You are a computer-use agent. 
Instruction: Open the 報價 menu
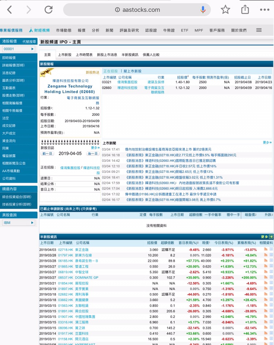tap(81, 30)
